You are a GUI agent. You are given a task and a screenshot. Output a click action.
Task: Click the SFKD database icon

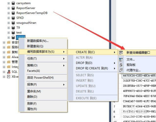(13, 18)
